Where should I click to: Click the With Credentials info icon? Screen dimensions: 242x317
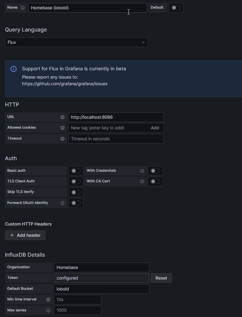coord(142,171)
